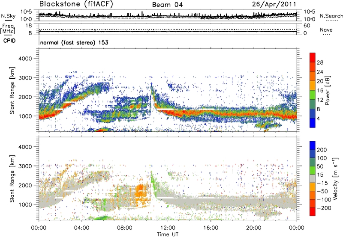Select the 'normal (fast stereo) 153' text
The width and height of the screenshot is (343, 237).
click(x=74, y=42)
